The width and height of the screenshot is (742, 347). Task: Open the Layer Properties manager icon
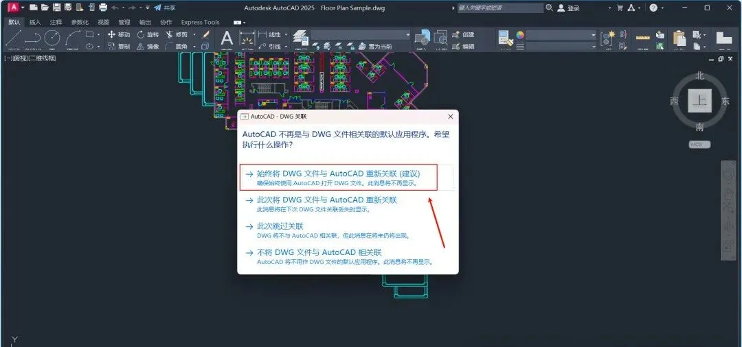[x=300, y=37]
